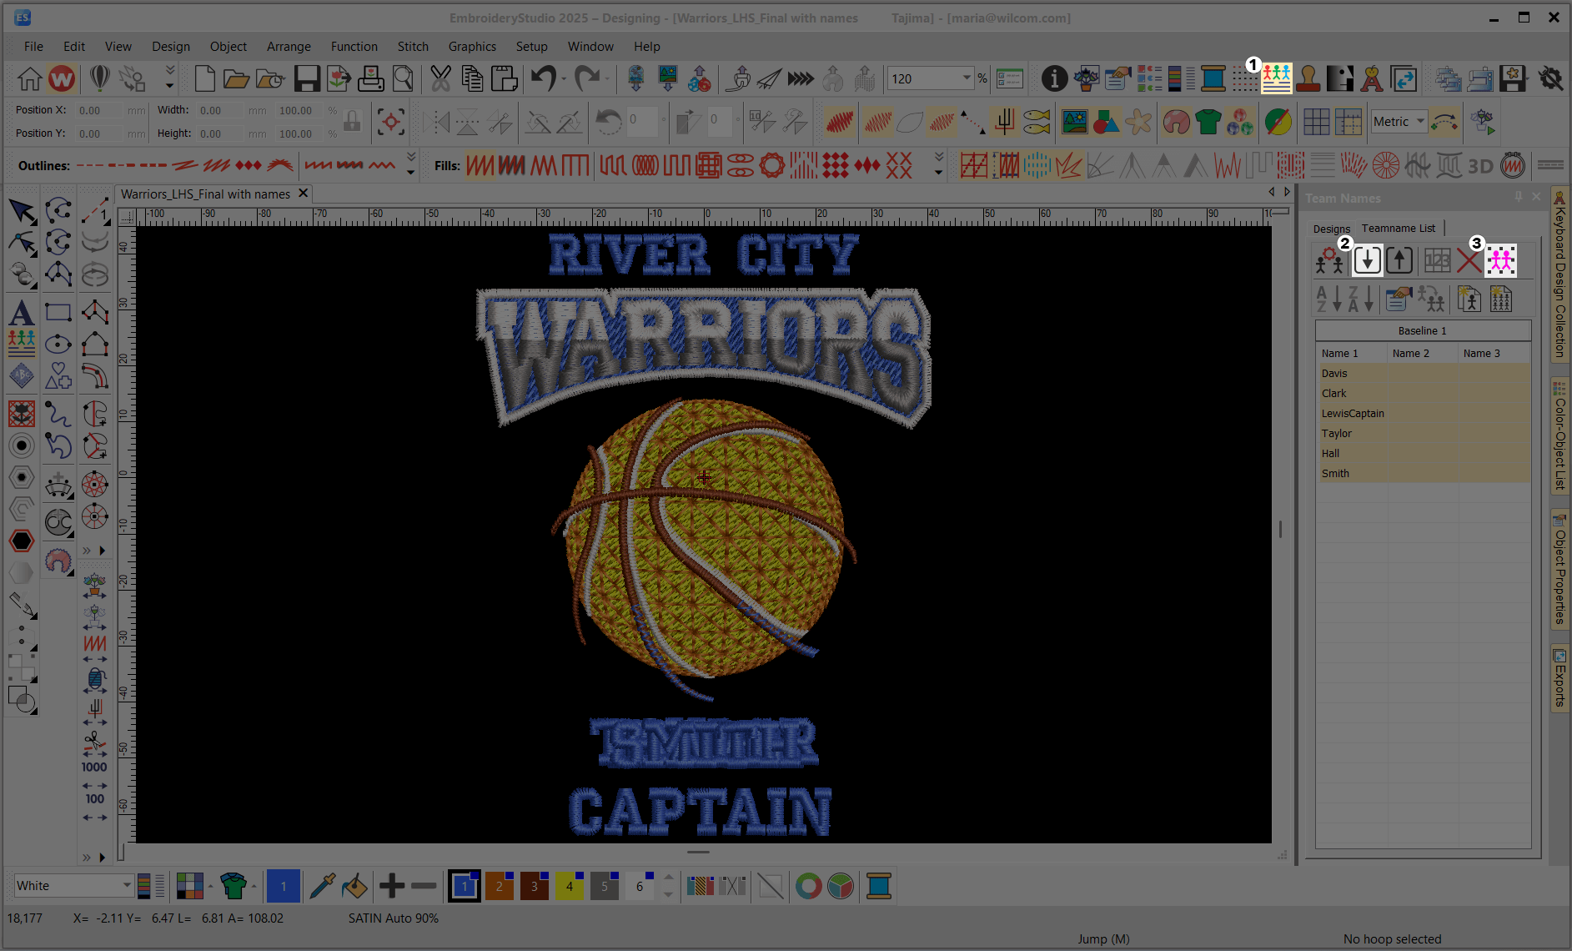Click the import names down-arrow icon
Image resolution: width=1572 pixels, height=951 pixels.
[1367, 261]
